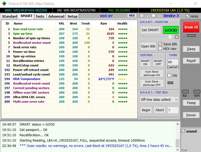Viewport: 201px width, 152px height.
Task: Click the red Break All button
Action: (x=191, y=27)
